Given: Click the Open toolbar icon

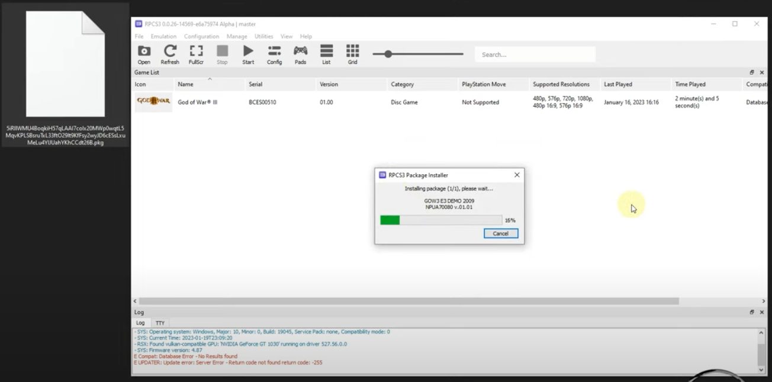Looking at the screenshot, I should (x=144, y=54).
